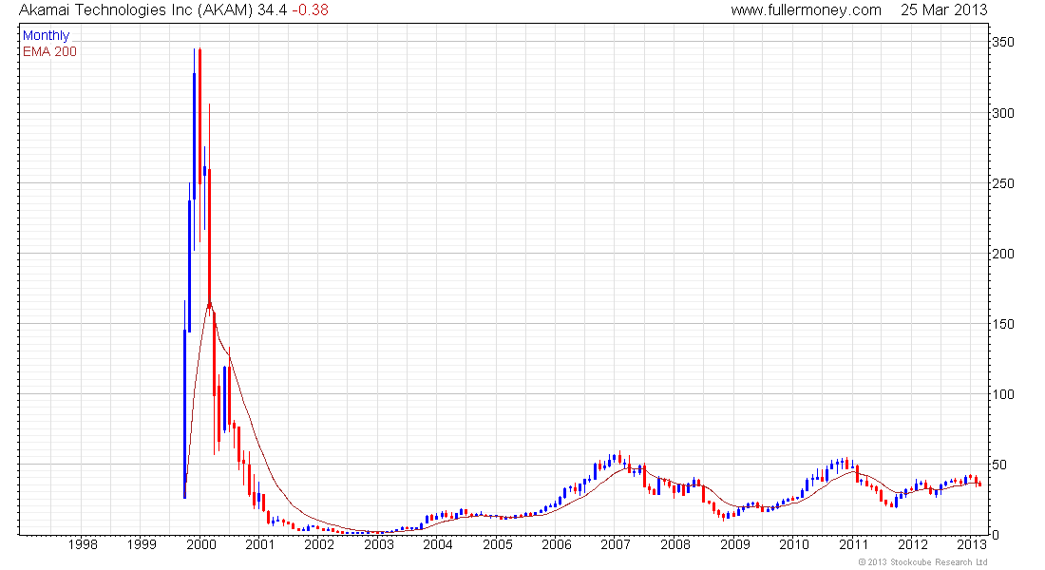Screen dimensions: 1045x570
Task: Click the 2006 x-axis label
Action: coord(557,544)
